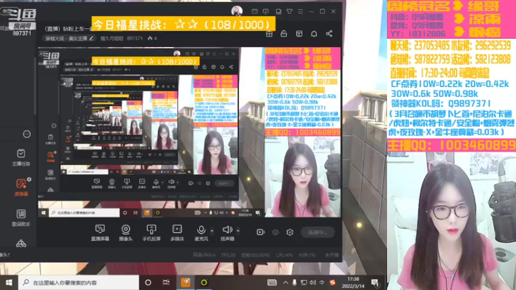Open the touch keyboard tray icon
This screenshot has height=290, width=516.
tap(272, 282)
